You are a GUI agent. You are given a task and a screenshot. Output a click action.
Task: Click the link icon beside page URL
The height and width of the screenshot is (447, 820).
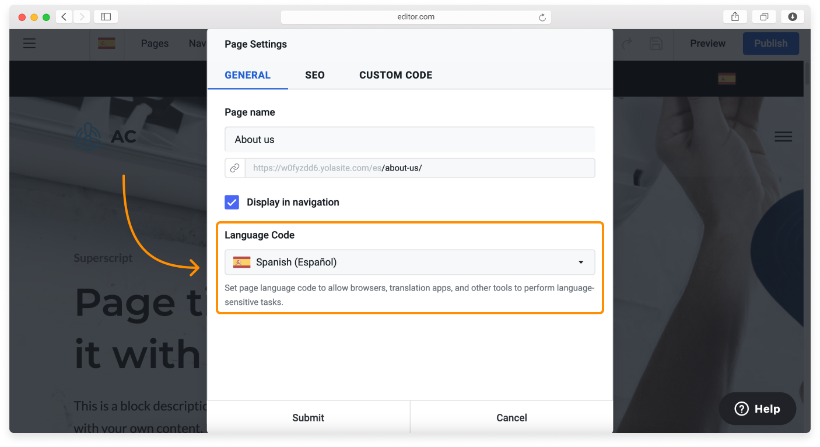235,168
